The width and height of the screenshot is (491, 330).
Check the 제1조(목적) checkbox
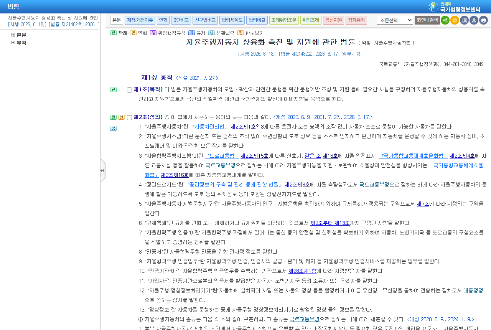tap(129, 90)
